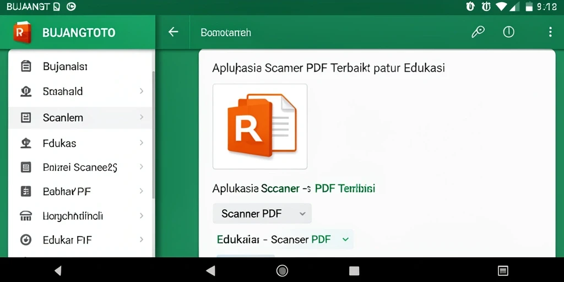Expand the Fdukas chevron
The image size is (564, 282).
[x=142, y=143]
